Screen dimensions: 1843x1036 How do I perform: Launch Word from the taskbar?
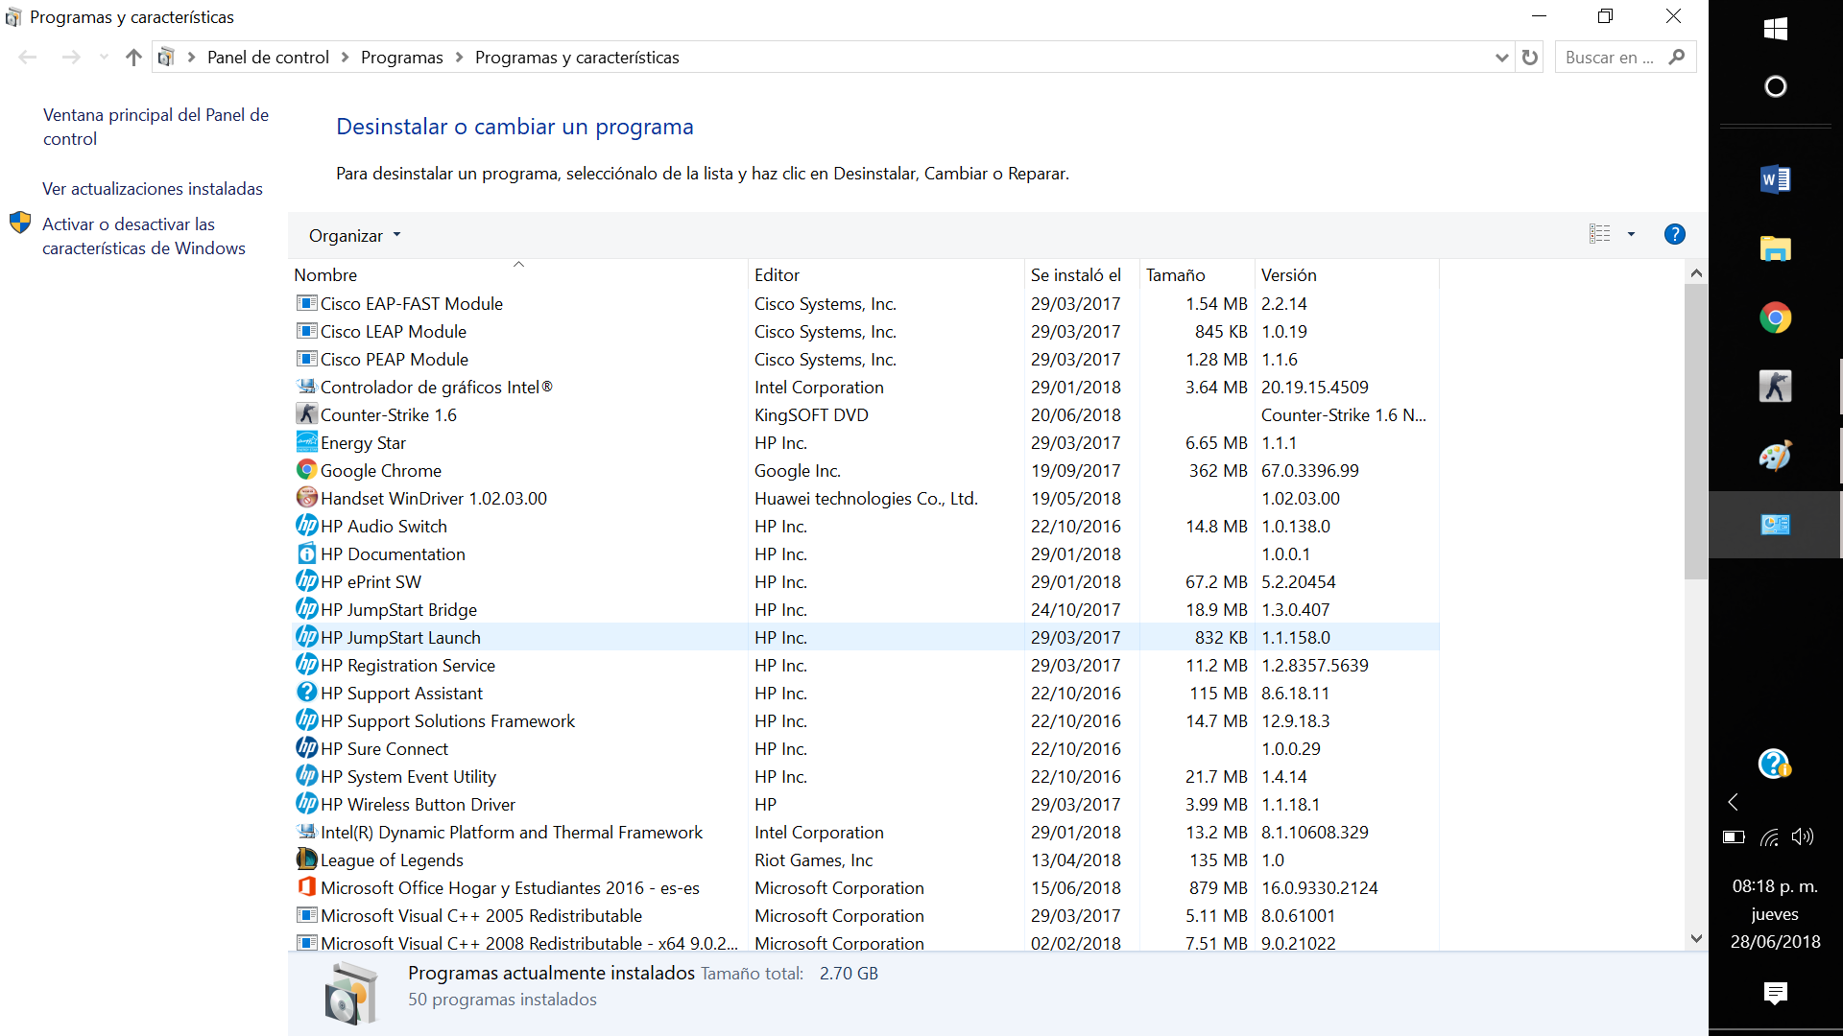point(1775,179)
